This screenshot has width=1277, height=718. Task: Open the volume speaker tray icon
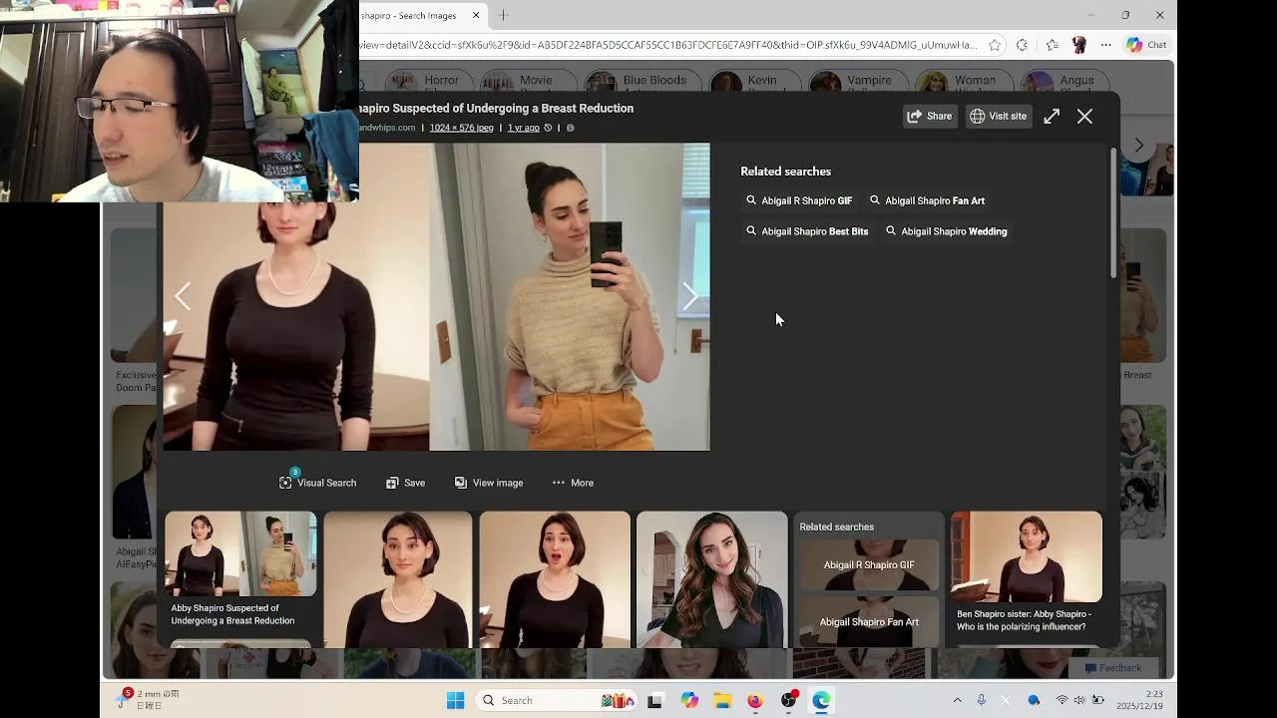[1079, 700]
